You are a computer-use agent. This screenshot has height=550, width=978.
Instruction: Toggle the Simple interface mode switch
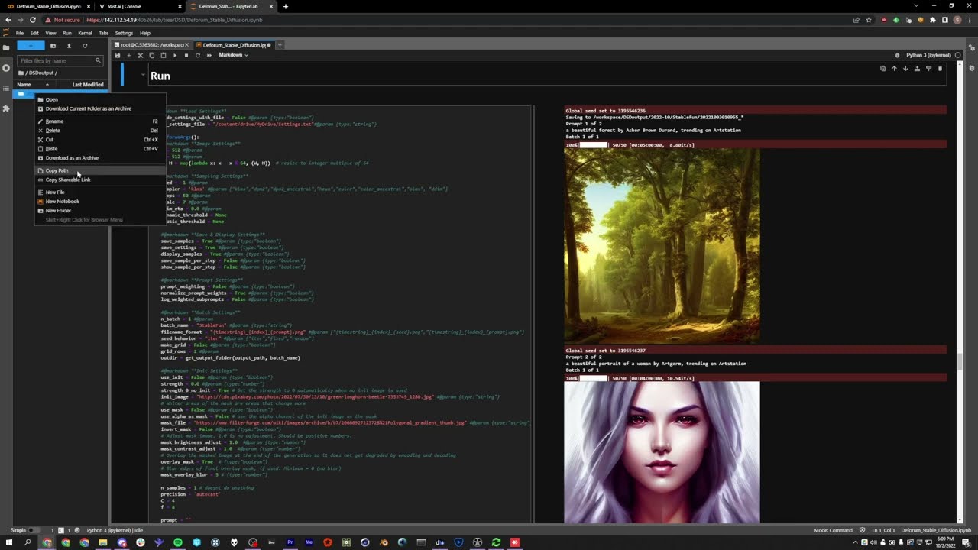point(33,530)
